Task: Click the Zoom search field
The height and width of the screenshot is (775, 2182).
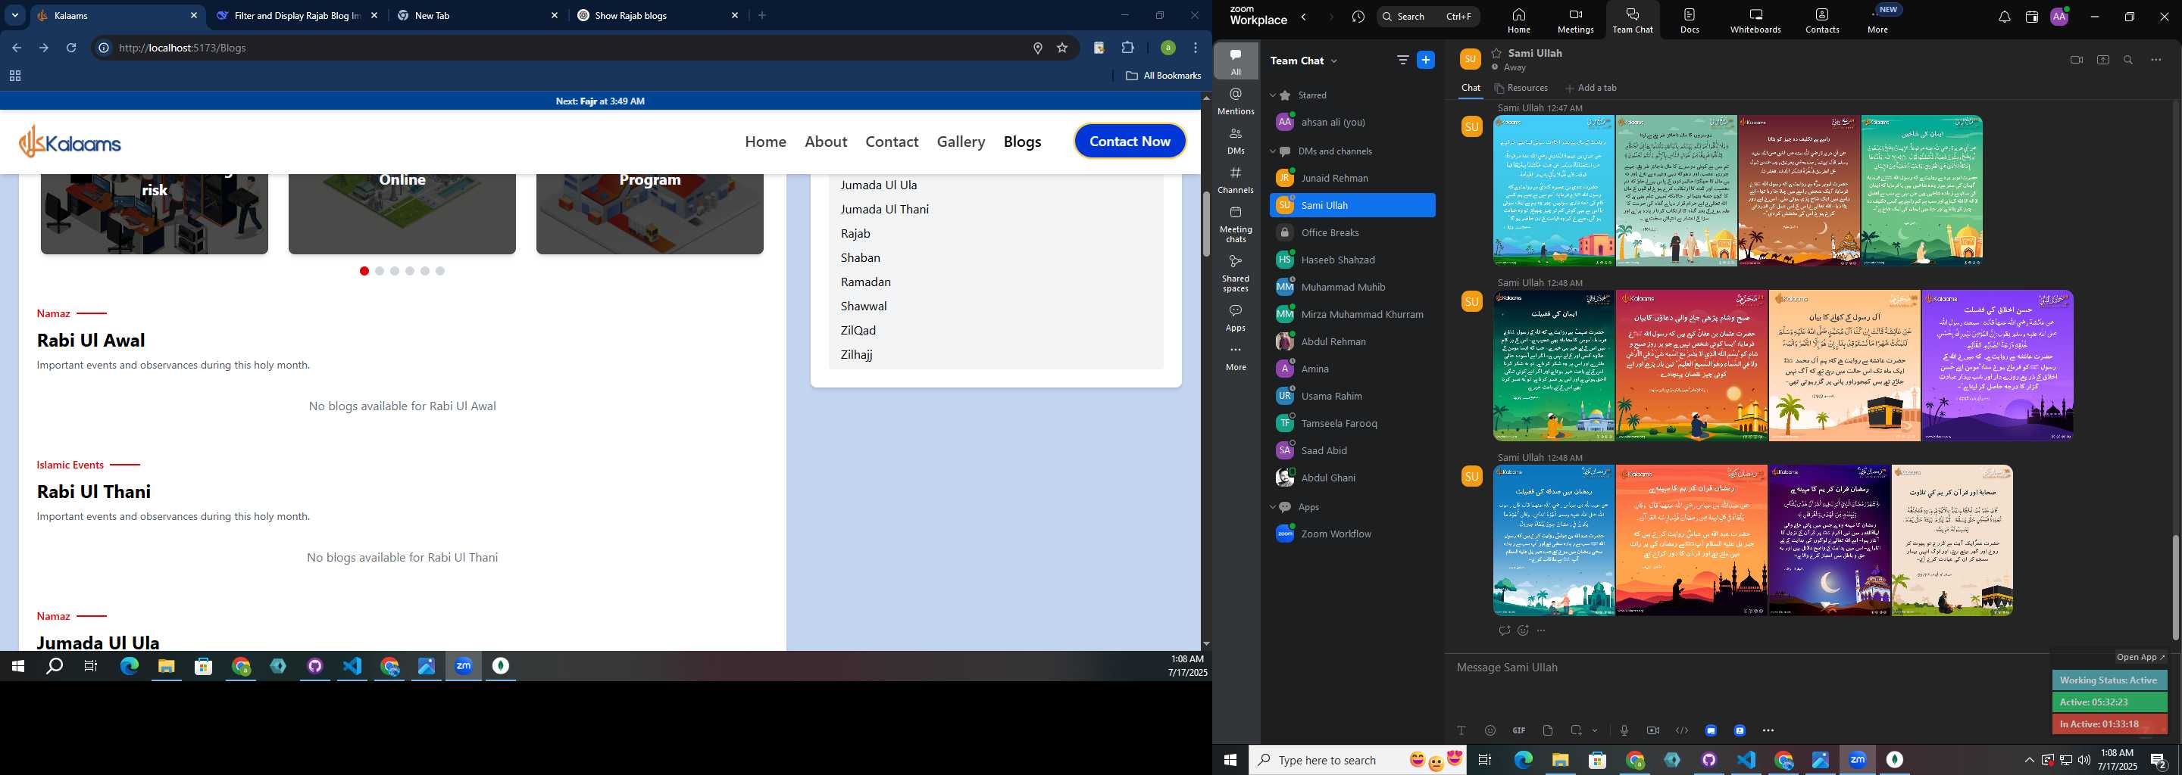Action: tap(1428, 16)
